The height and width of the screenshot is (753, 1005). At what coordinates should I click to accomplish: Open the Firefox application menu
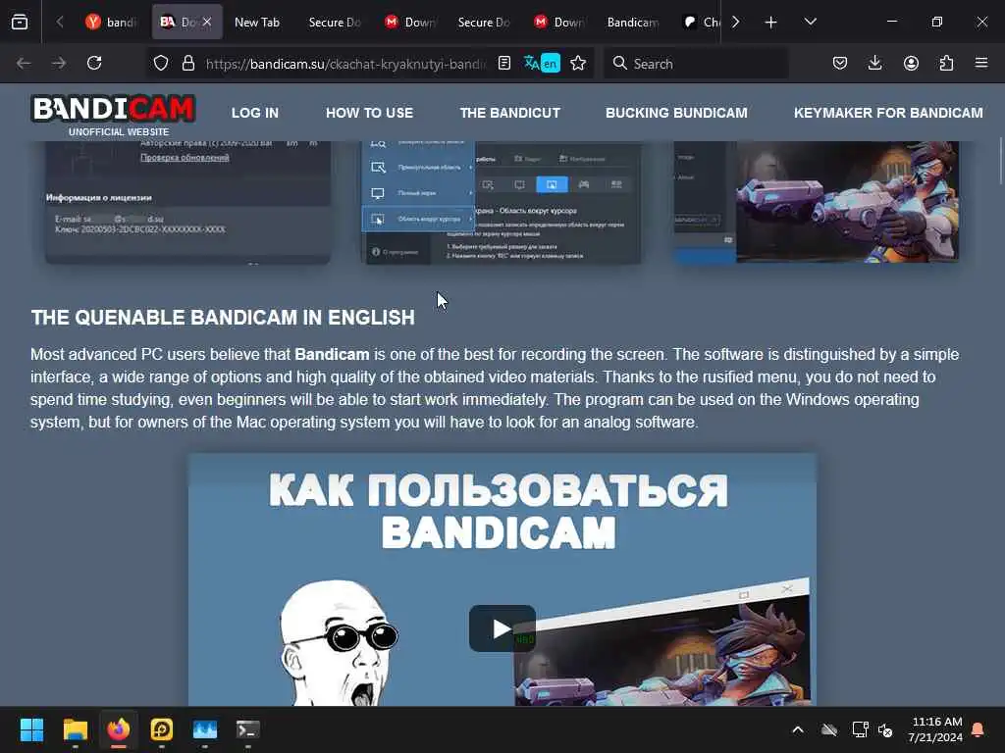click(x=981, y=63)
